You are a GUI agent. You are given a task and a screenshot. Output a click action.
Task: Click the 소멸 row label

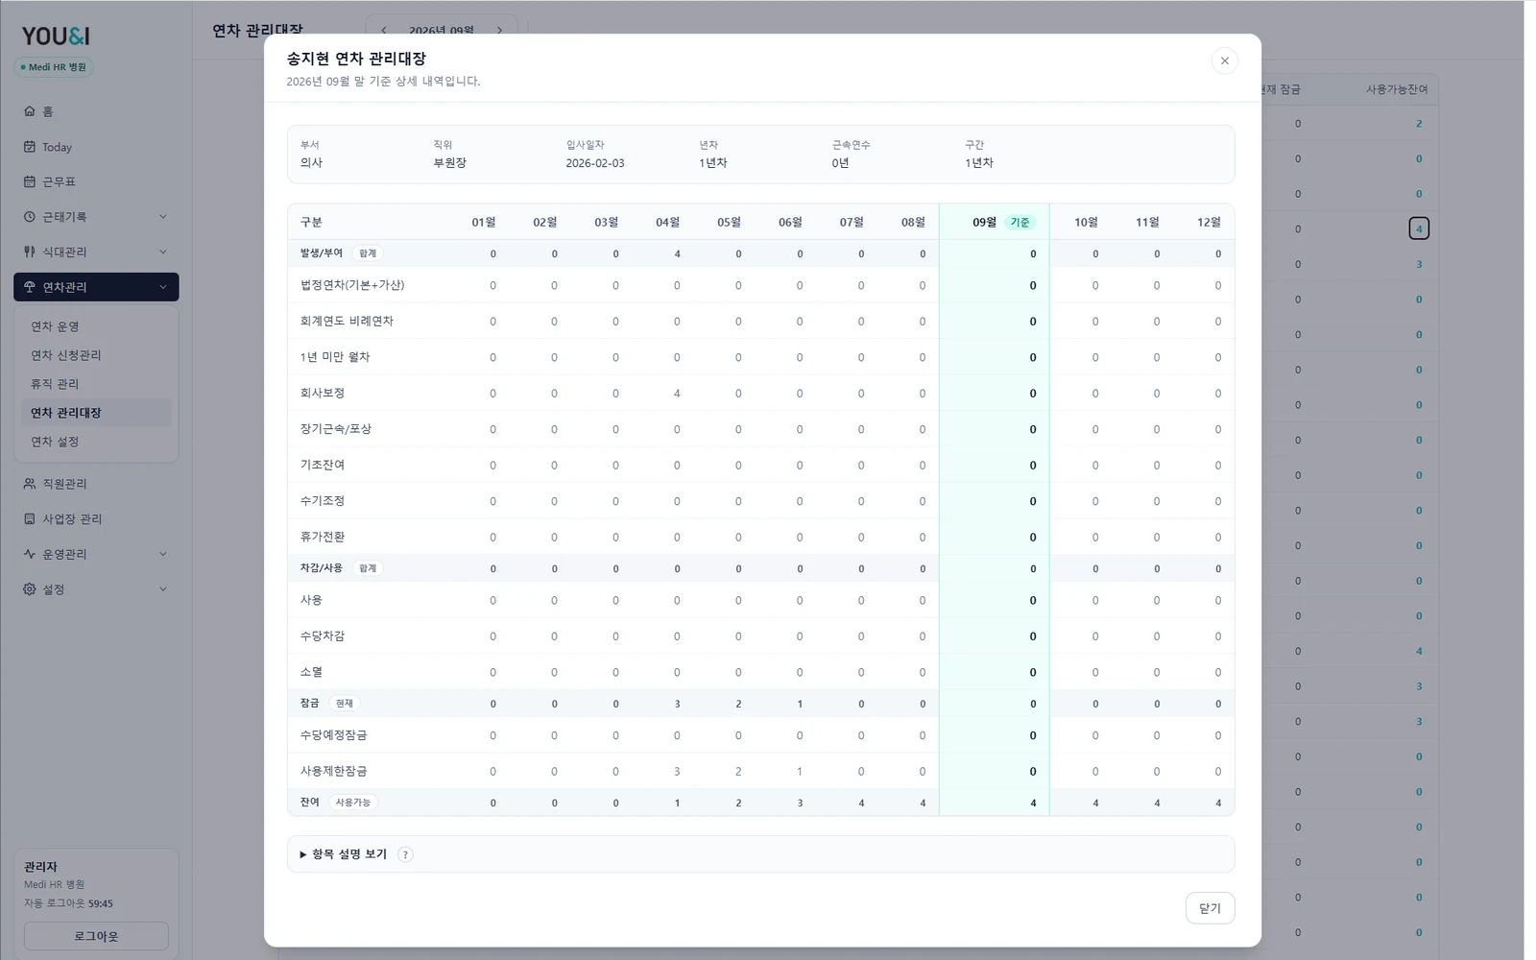point(311,672)
